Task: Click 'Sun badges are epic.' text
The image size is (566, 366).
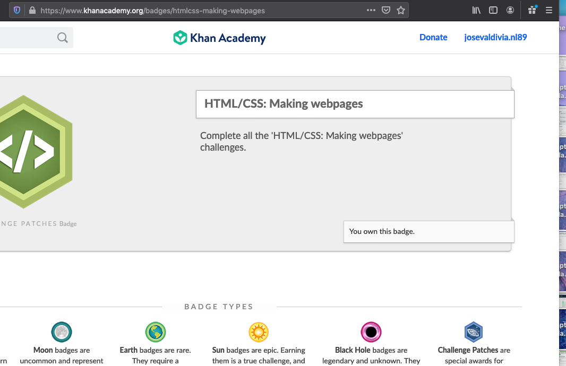Action: (245, 350)
